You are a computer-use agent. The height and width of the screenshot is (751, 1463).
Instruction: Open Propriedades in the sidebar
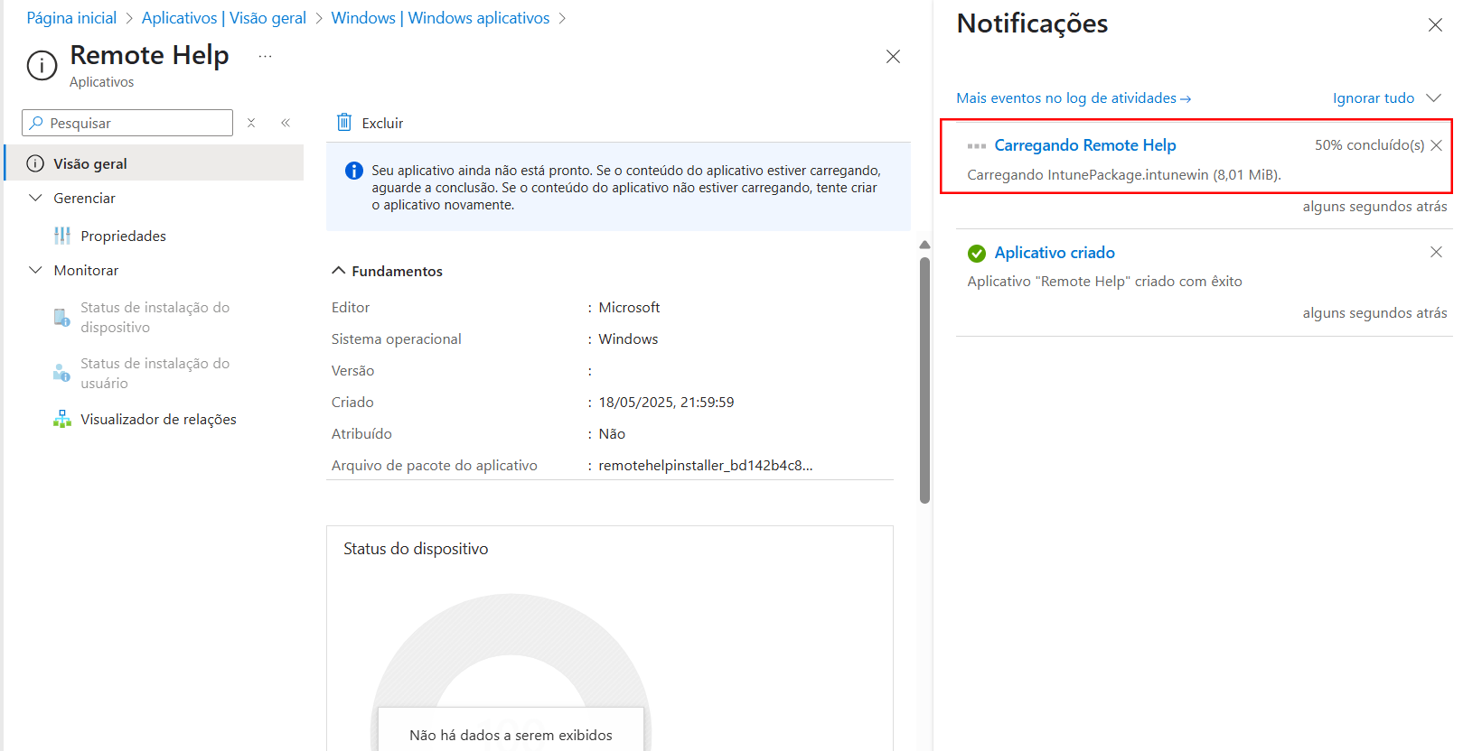click(123, 236)
